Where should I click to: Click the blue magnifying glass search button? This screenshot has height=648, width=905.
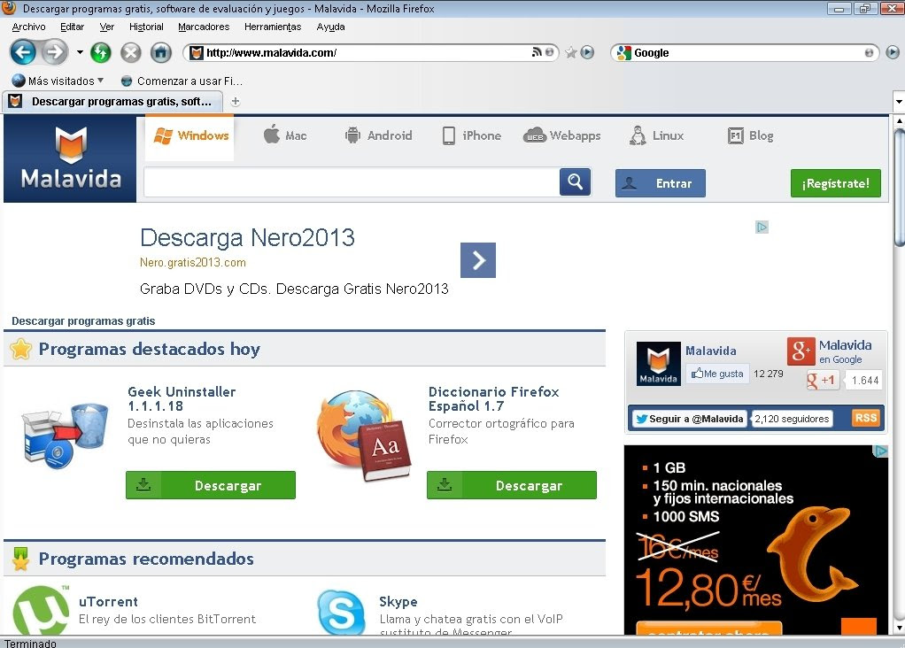click(x=575, y=182)
